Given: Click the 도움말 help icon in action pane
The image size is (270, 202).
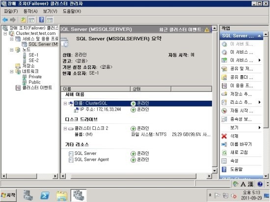Looking at the screenshot, I should tap(224, 169).
